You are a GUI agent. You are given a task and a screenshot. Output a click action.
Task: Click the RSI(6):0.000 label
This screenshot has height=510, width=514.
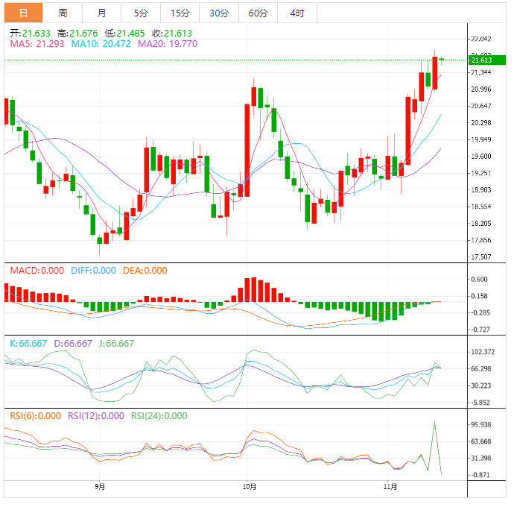36,416
